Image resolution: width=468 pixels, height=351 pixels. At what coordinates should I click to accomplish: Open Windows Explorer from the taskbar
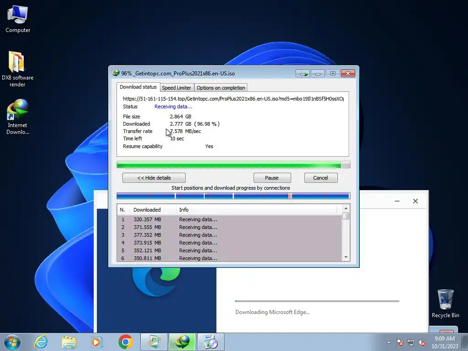coord(69,342)
